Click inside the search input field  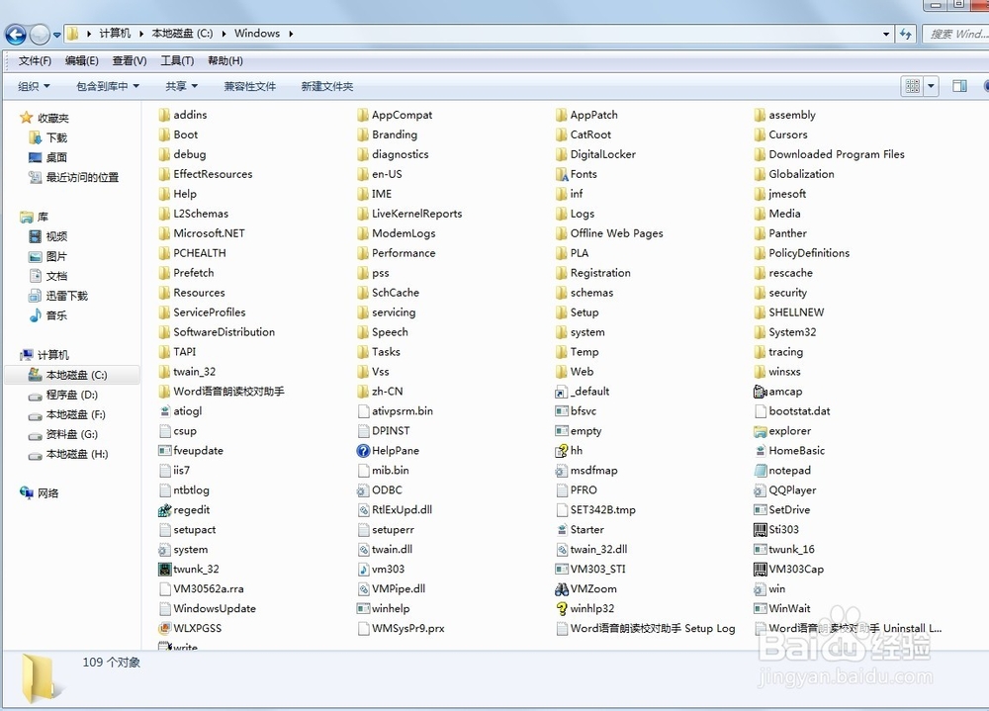pos(954,33)
